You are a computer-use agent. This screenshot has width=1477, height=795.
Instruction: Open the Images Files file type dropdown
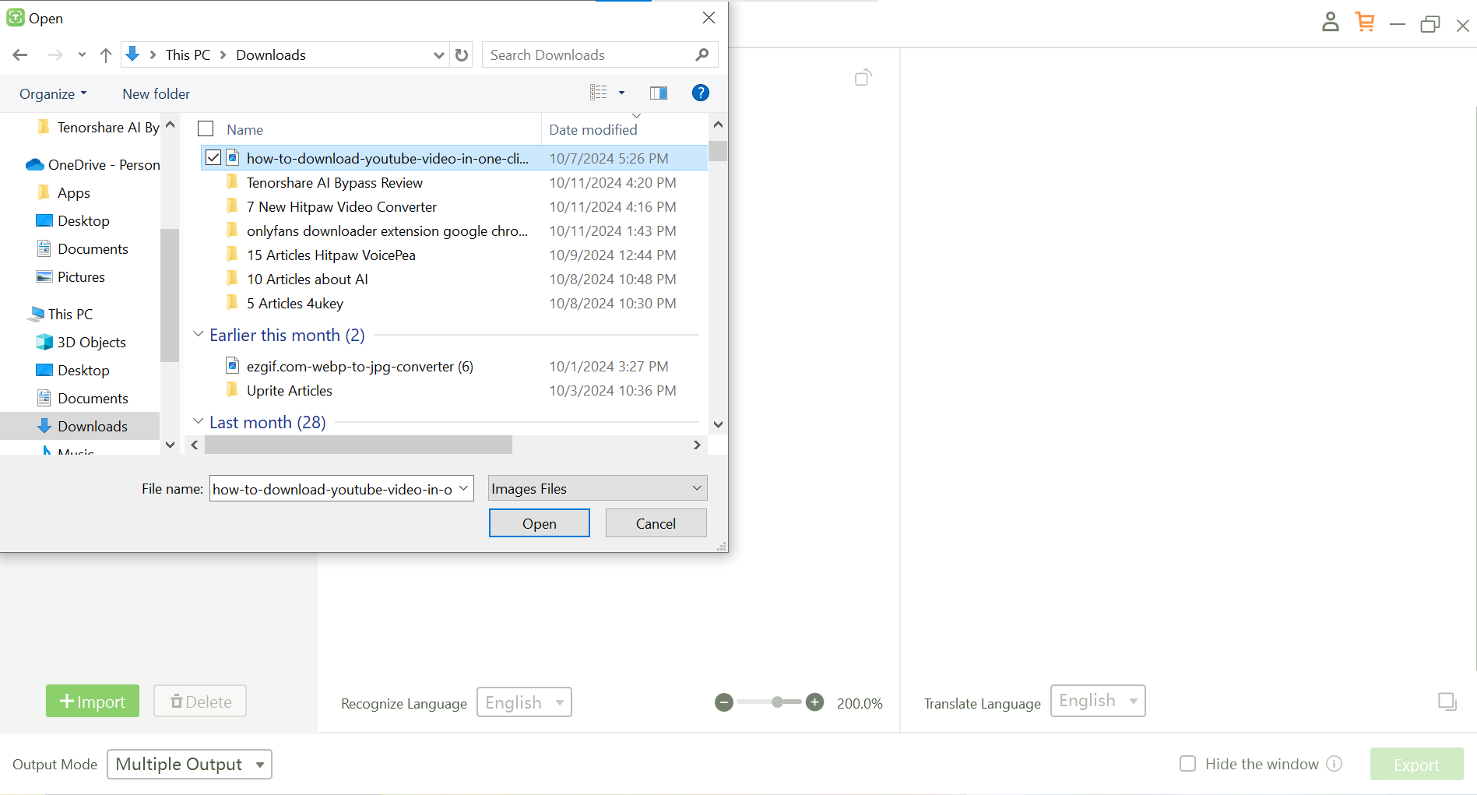tap(596, 488)
